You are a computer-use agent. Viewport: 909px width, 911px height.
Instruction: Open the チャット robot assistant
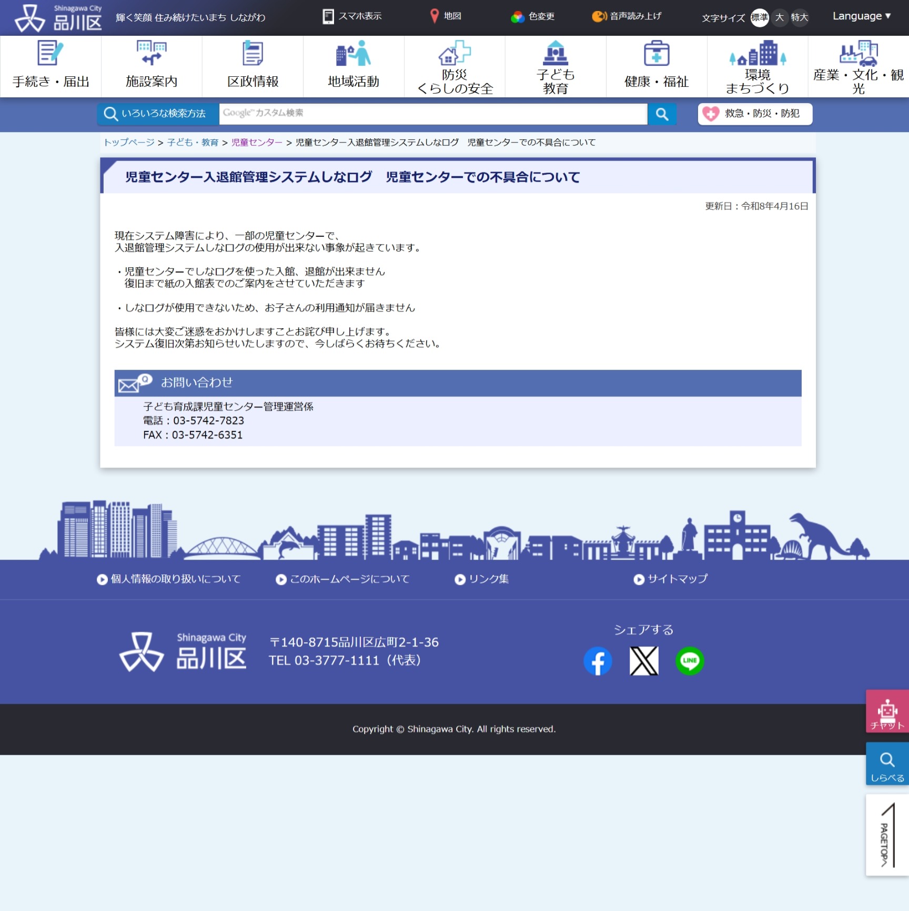[x=887, y=712]
